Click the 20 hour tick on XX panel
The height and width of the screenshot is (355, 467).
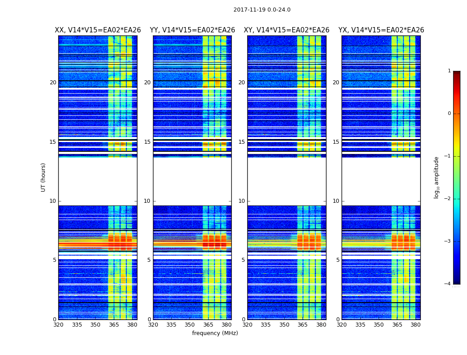coord(53,82)
